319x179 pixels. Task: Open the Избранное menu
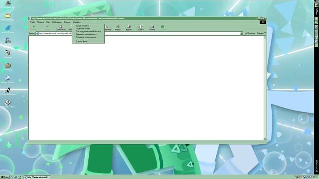(x=57, y=22)
